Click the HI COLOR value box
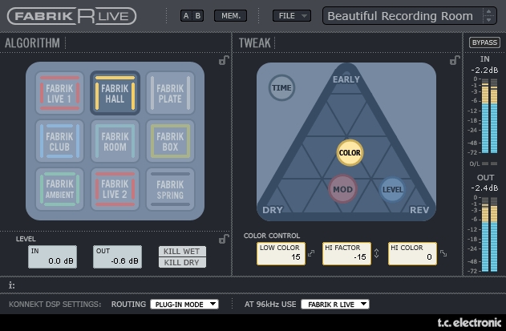 pyautogui.click(x=412, y=253)
